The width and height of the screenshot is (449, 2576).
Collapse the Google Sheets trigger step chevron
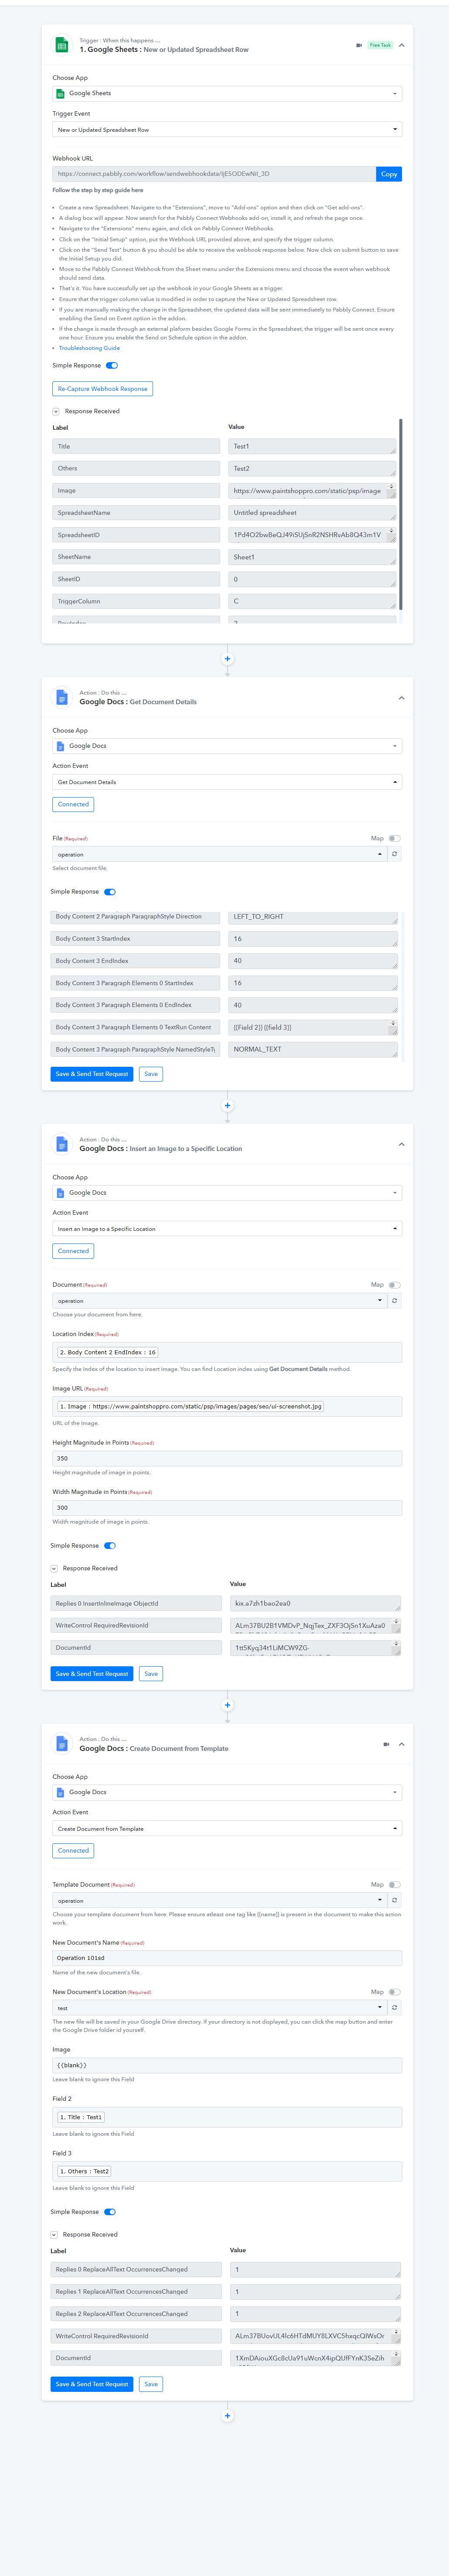point(401,45)
